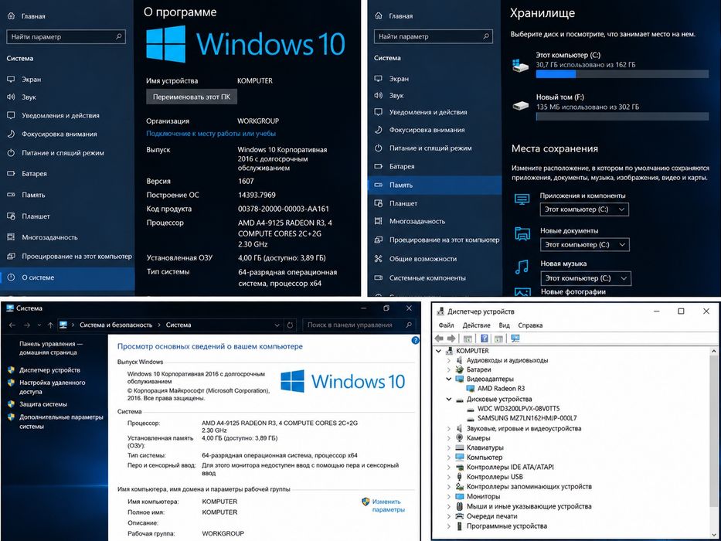721x541 pixels.
Task: Click the scan hardware monitor icon in Диспетчер устройств
Action: pos(515,339)
